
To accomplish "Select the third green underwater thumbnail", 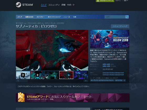I will pyautogui.click(x=52, y=75).
